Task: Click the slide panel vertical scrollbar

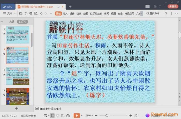Action: (32, 40)
